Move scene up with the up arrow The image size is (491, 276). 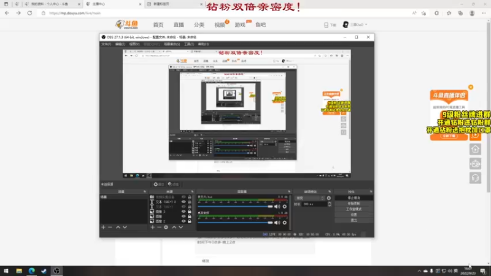click(118, 227)
